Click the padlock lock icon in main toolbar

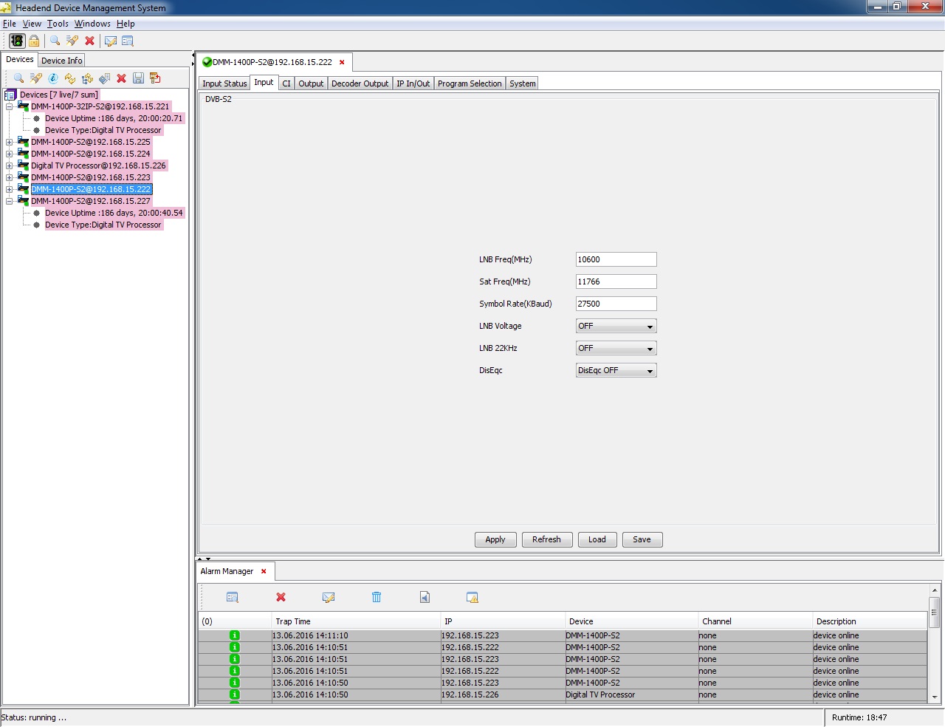tap(34, 41)
